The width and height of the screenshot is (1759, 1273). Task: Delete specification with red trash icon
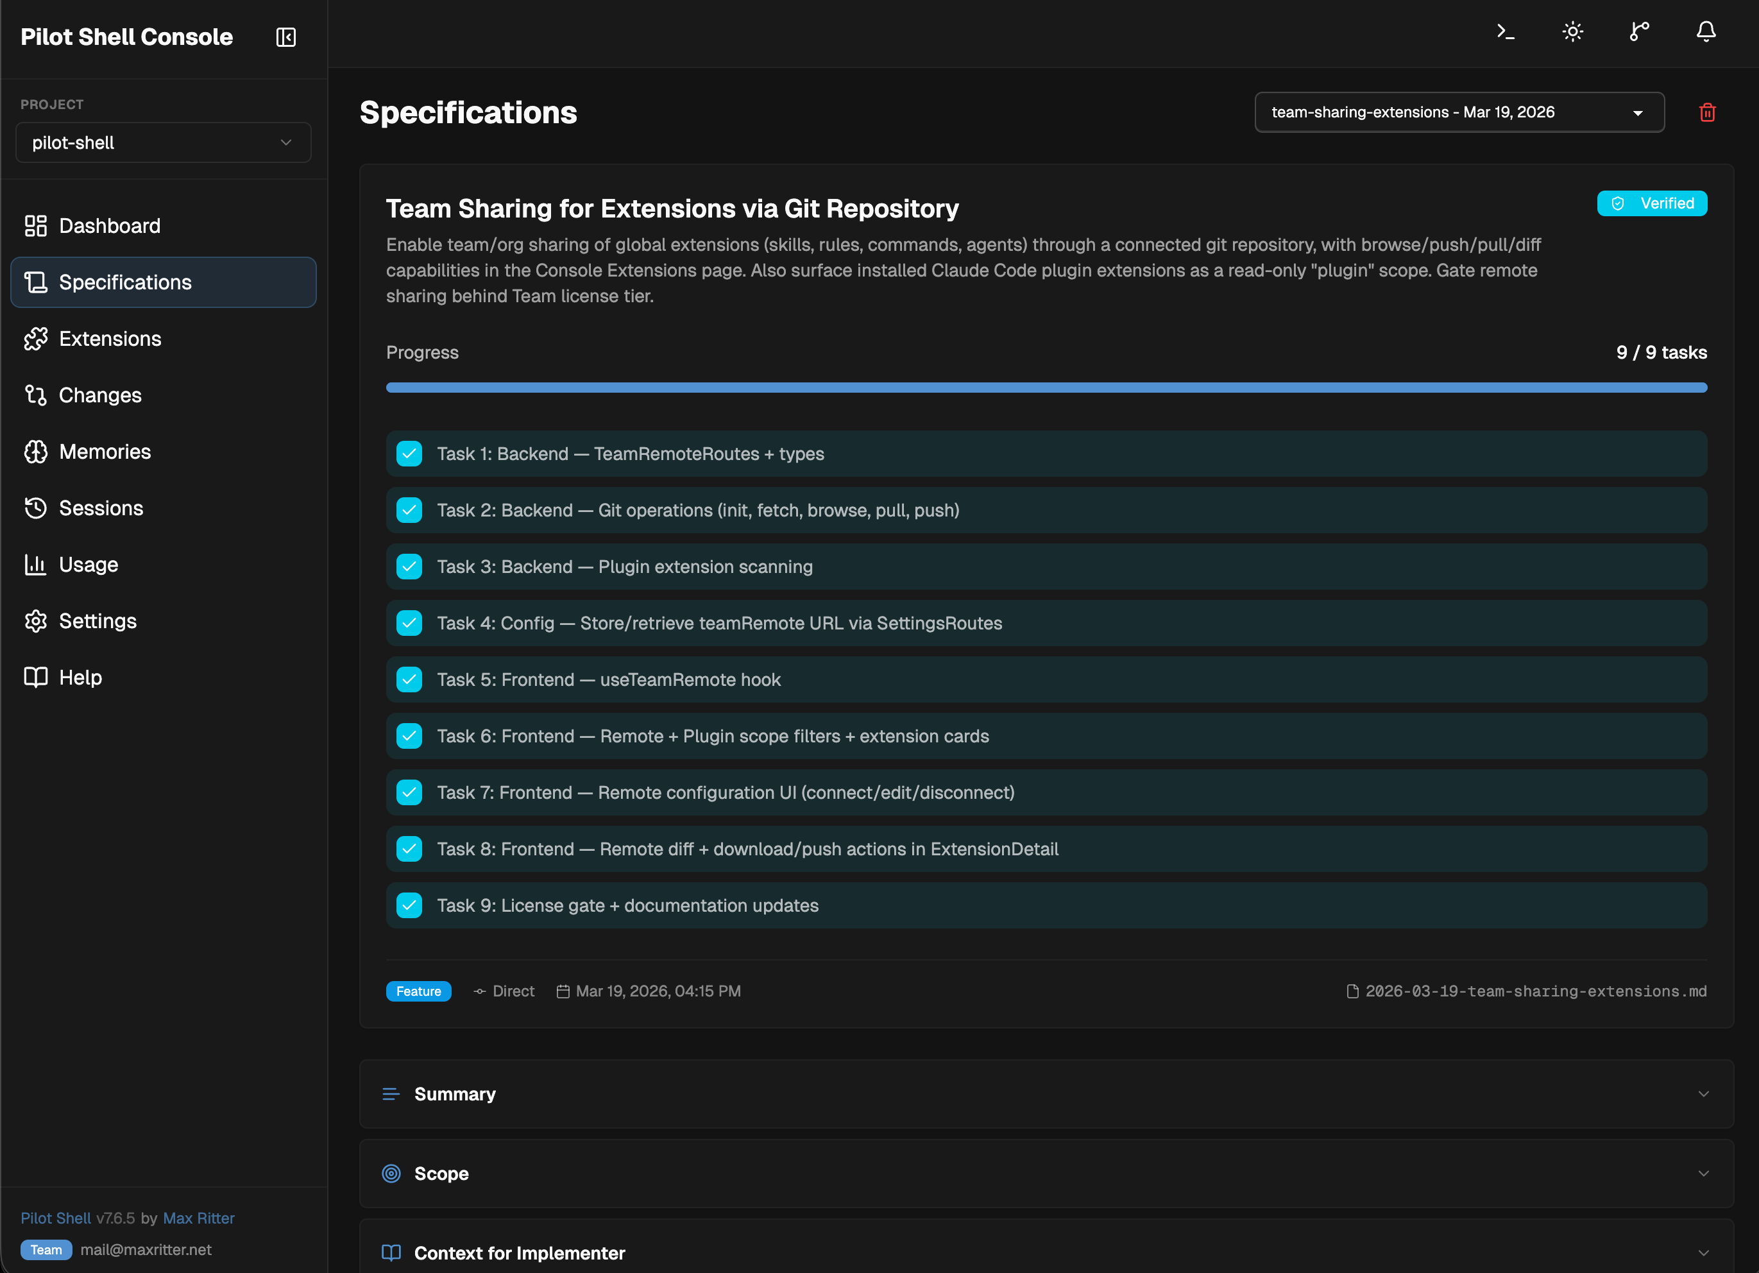coord(1707,112)
